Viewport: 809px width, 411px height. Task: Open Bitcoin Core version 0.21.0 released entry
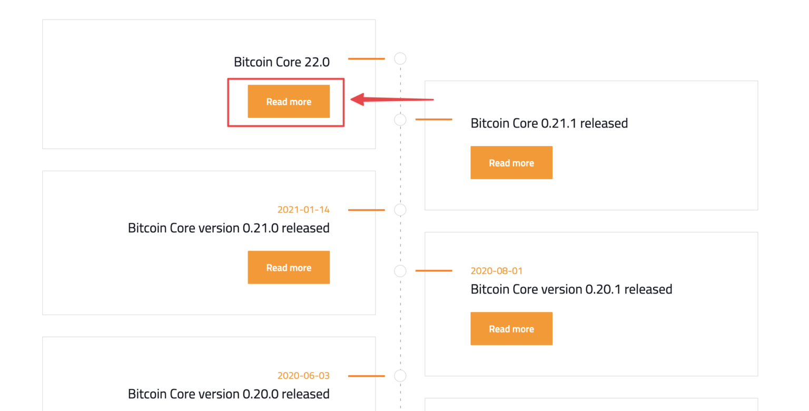point(229,228)
